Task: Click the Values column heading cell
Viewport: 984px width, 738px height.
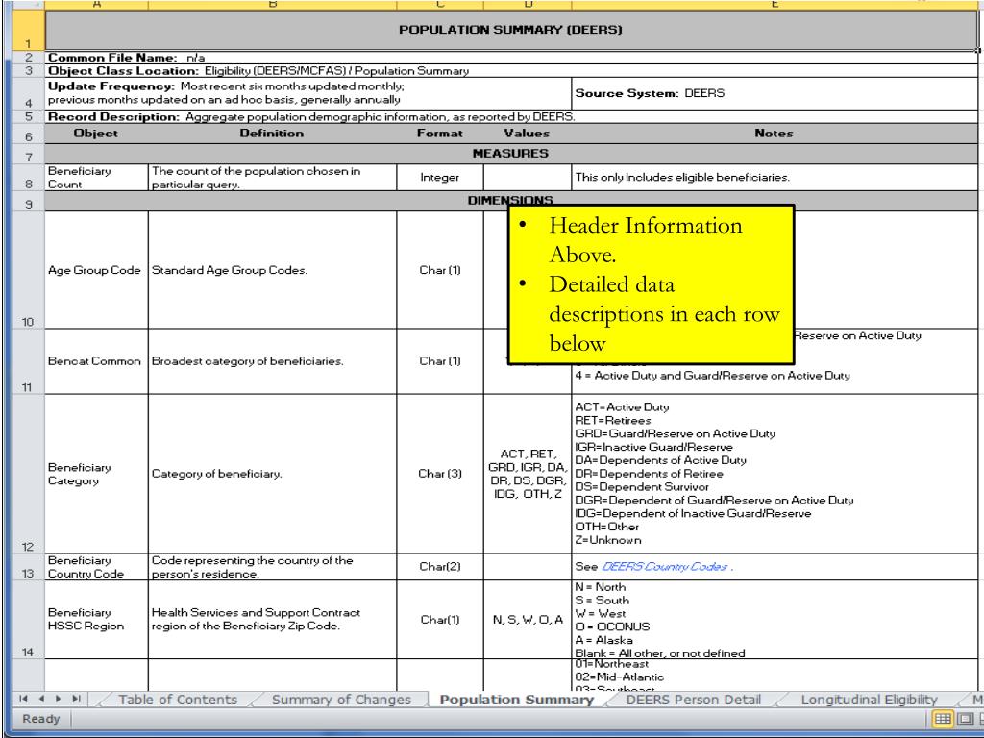Action: 528,133
